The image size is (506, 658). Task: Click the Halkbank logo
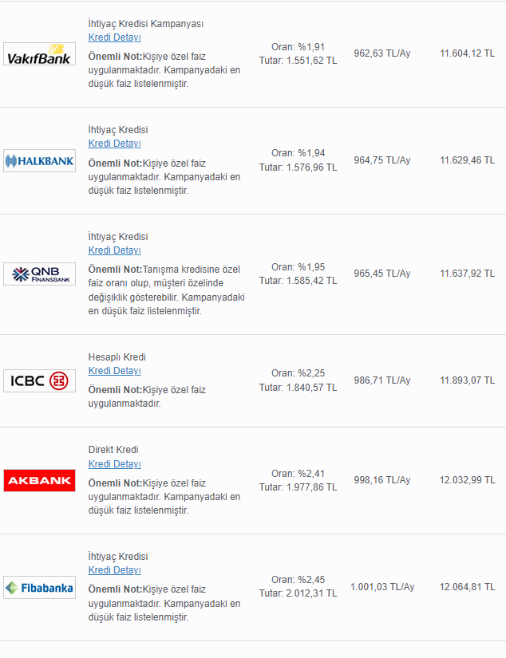coord(39,161)
